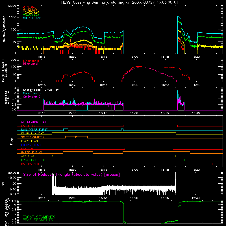Viewport: 226px width, 226px height.
Task: Click the 0.4 value on modulation axis
Action: click(x=14, y=88)
